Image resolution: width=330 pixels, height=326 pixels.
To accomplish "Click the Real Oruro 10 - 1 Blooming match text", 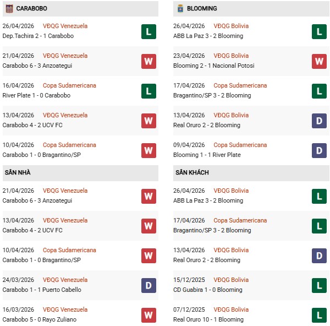I will click(210, 319).
